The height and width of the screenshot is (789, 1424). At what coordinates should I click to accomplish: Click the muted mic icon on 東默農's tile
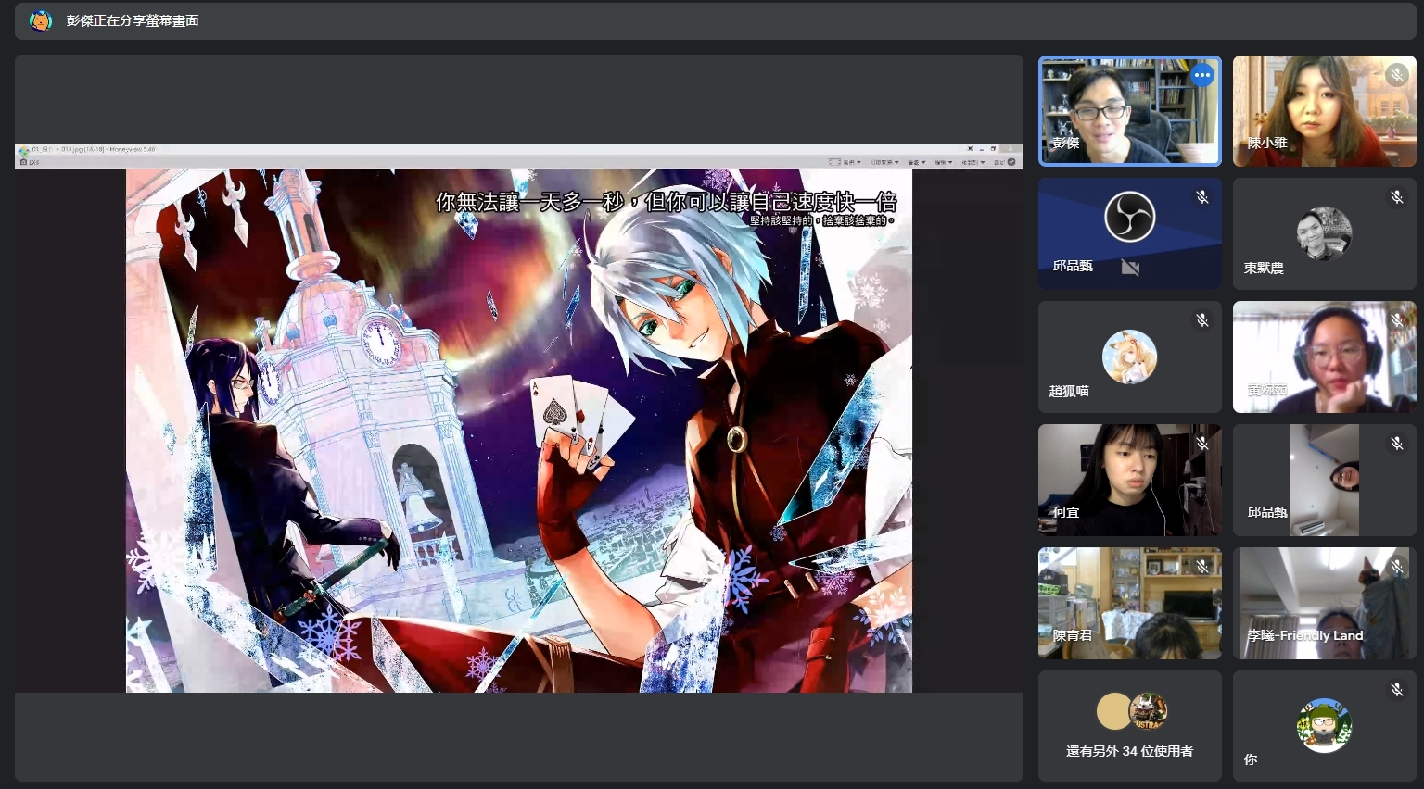click(x=1397, y=197)
